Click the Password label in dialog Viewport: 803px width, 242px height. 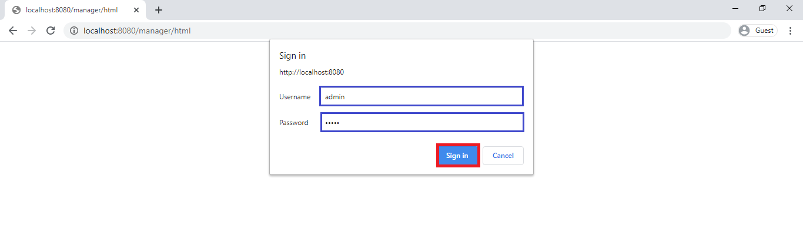point(293,123)
